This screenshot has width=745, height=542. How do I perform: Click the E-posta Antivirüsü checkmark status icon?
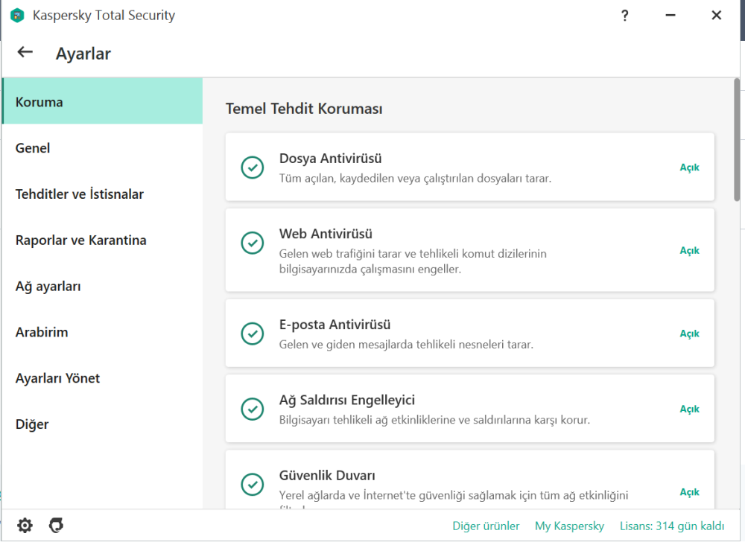(253, 334)
